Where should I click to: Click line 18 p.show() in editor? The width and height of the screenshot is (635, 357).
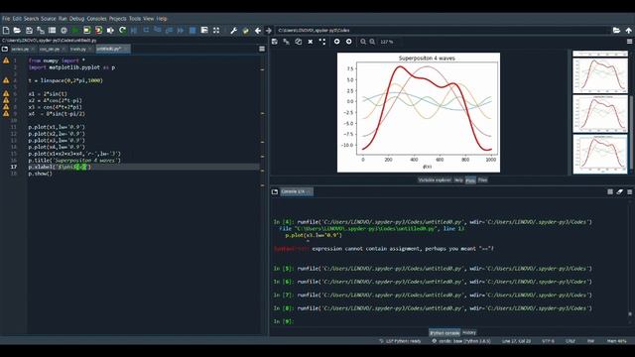pos(40,174)
